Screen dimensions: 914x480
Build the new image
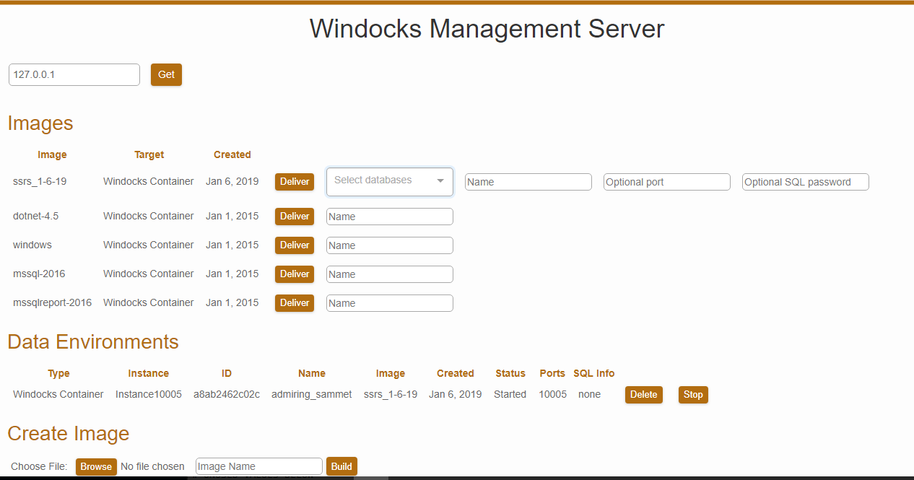pyautogui.click(x=341, y=466)
